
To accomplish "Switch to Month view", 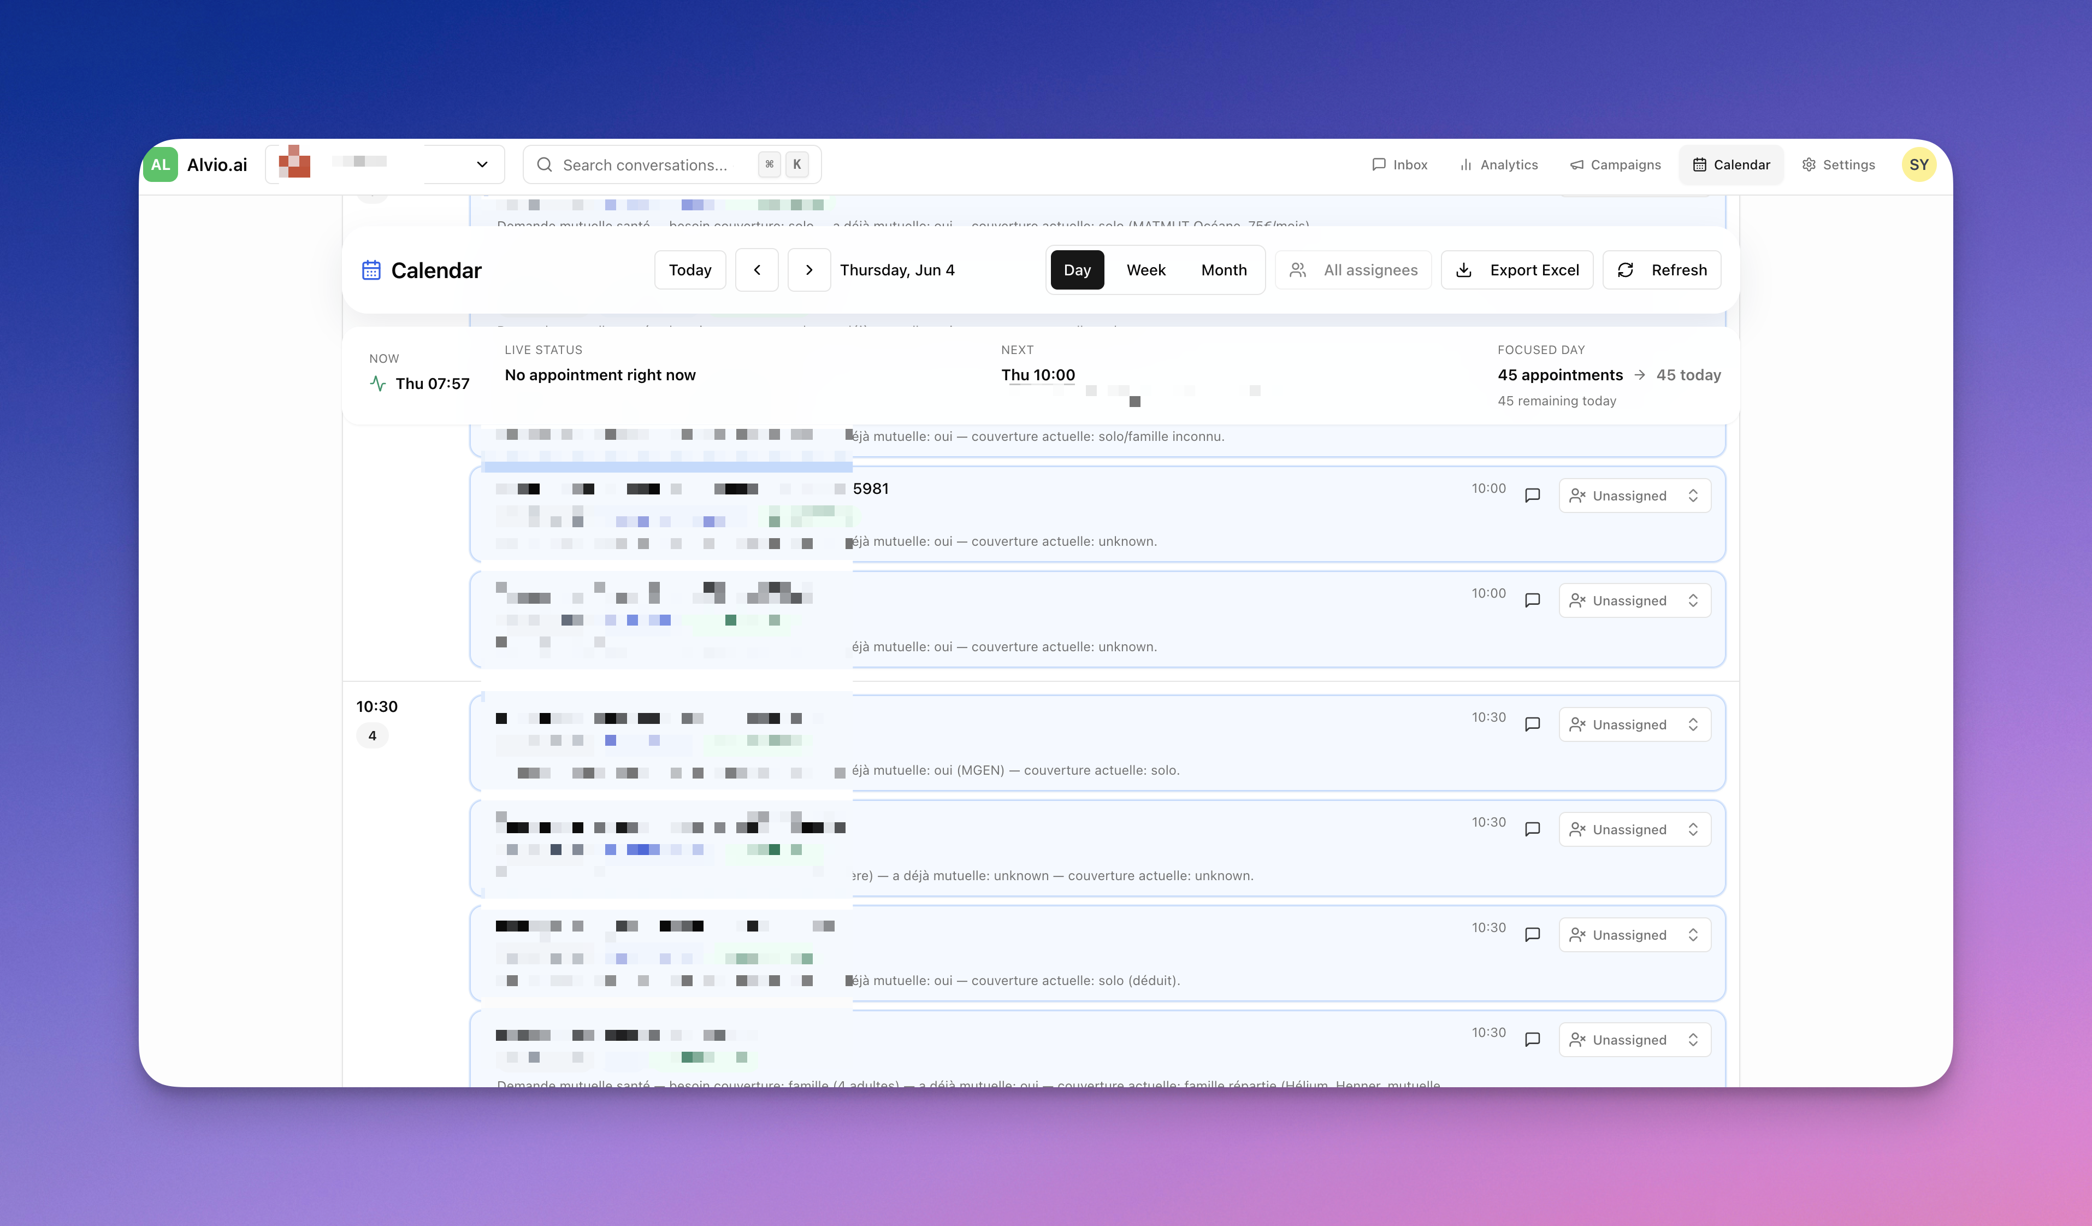I will click(x=1224, y=270).
